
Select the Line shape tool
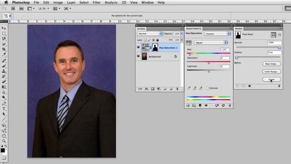[x=4, y=119]
